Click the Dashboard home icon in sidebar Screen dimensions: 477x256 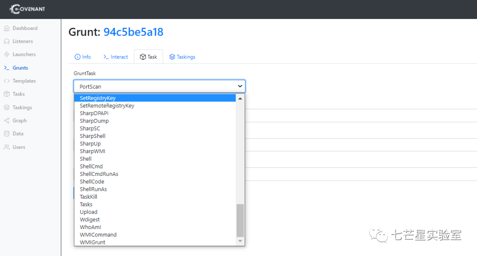coord(7,28)
